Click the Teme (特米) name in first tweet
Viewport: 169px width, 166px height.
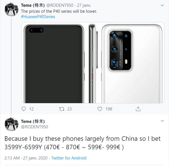(33, 5)
